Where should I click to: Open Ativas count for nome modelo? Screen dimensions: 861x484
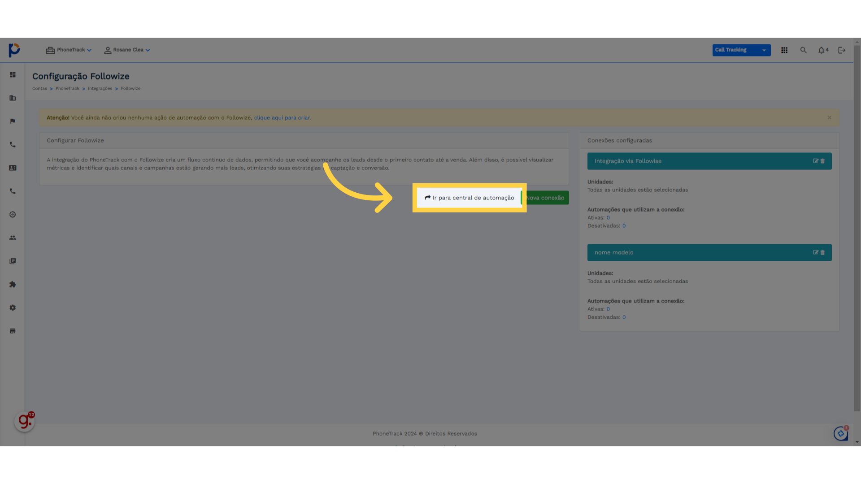point(608,309)
